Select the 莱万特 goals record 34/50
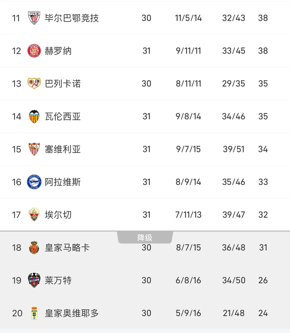 234,281
